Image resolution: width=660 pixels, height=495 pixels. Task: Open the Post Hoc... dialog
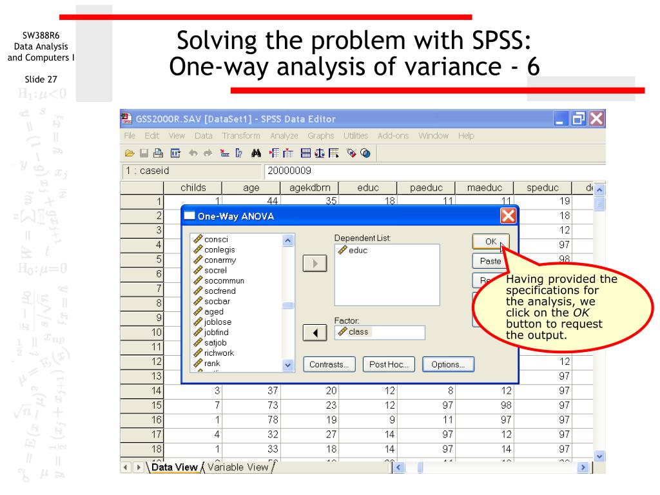pos(389,365)
